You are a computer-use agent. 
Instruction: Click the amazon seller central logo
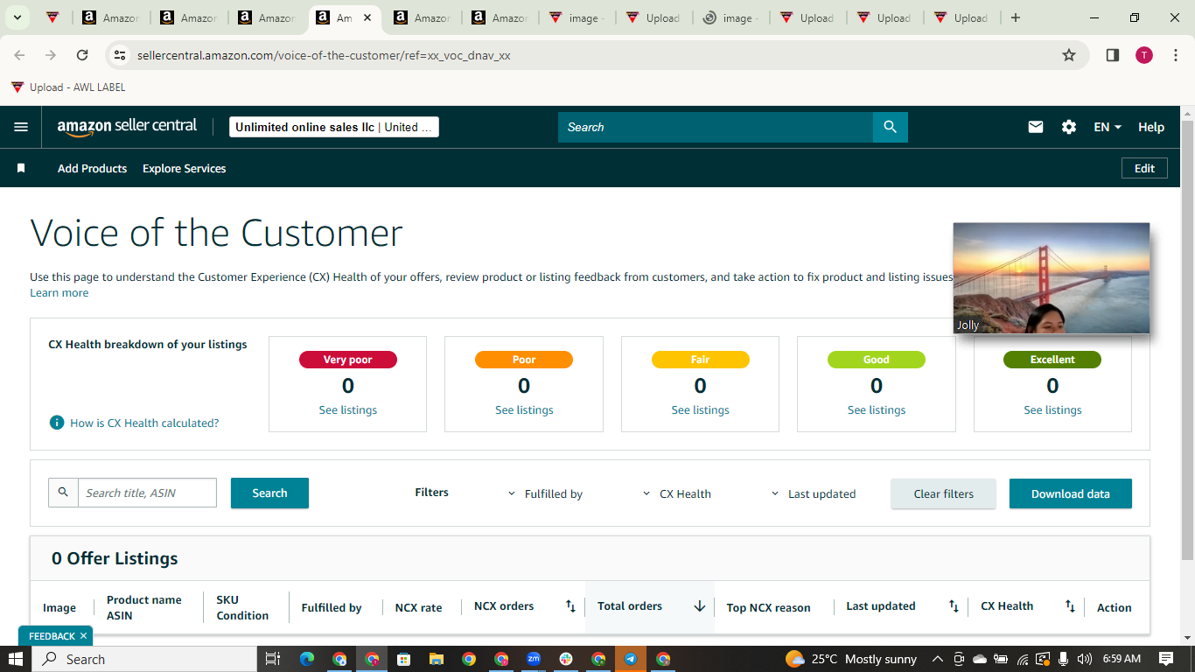click(127, 127)
